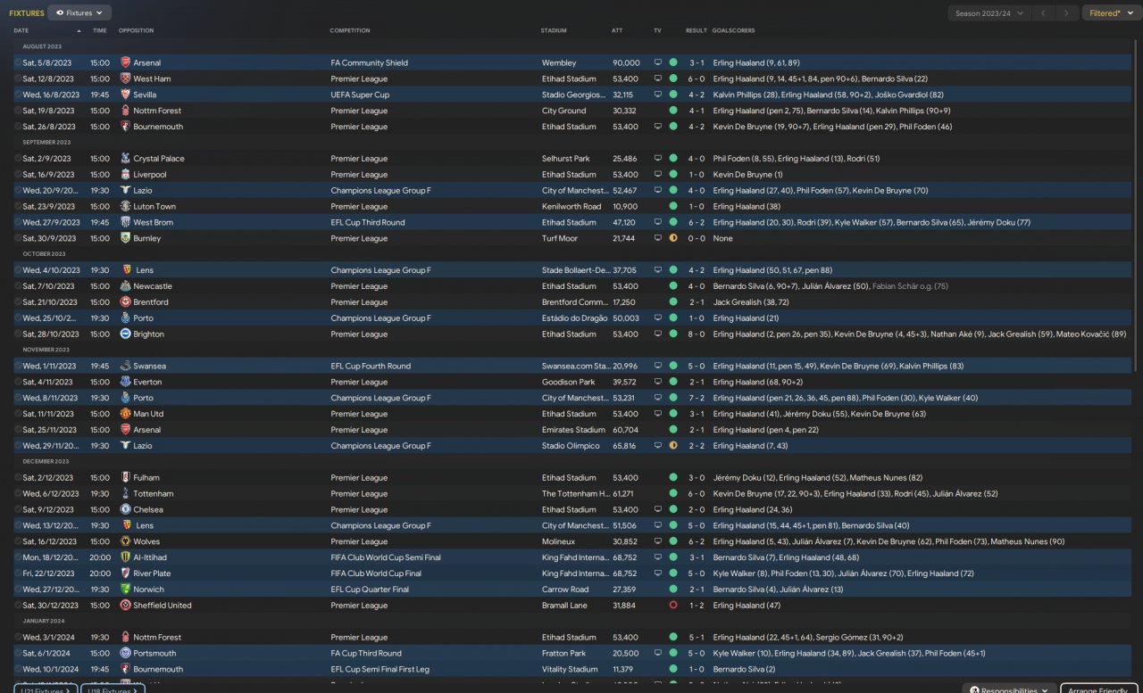Click the Crystal Palace club badge
Image resolution: width=1143 pixels, height=693 pixels.
125,159
